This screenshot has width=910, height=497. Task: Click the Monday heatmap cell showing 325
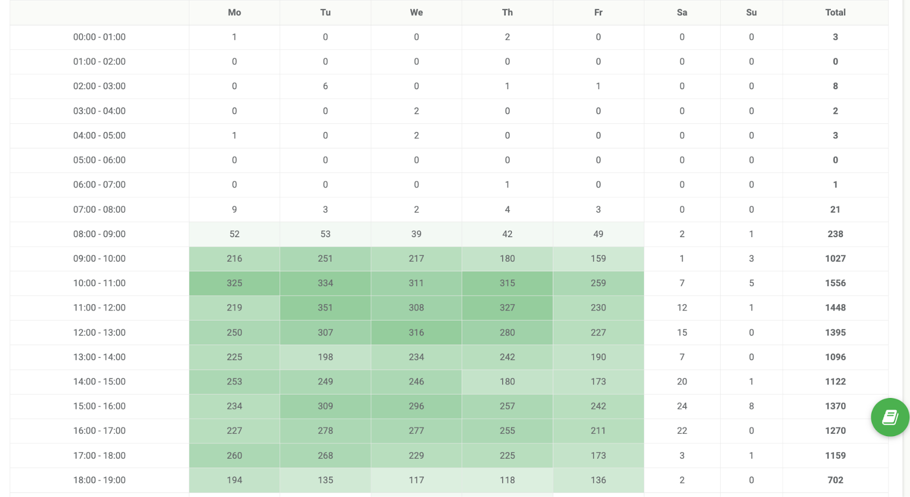click(234, 283)
